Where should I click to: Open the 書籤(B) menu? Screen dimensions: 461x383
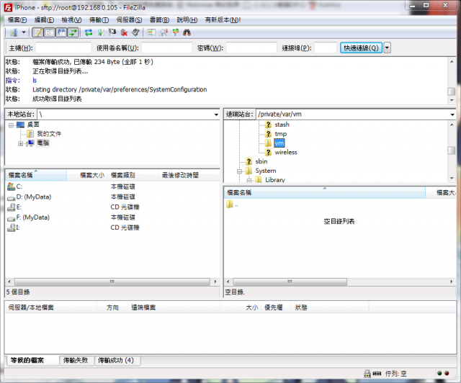pos(159,20)
